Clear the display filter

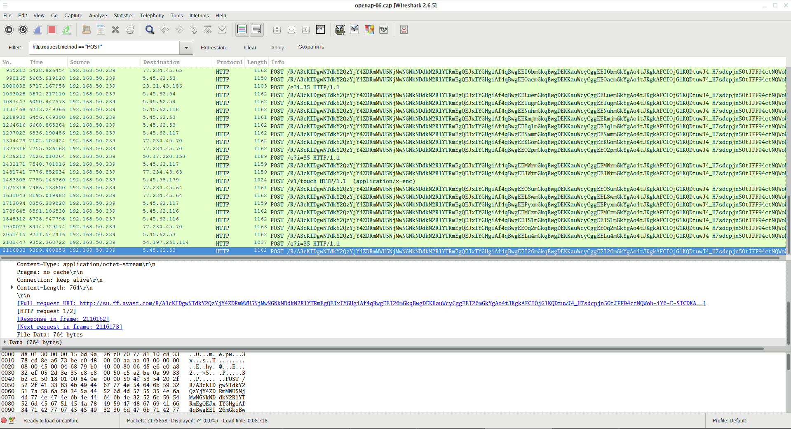coord(250,48)
